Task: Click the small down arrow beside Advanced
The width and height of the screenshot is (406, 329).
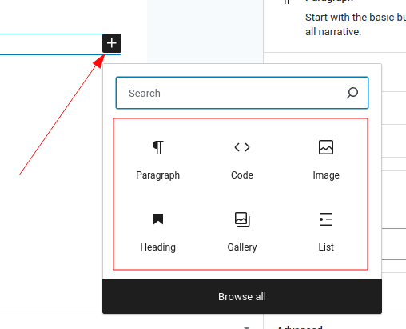Action: (x=247, y=327)
